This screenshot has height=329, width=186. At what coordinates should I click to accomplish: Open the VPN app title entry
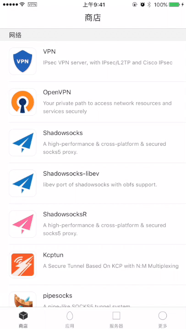coord(49,52)
